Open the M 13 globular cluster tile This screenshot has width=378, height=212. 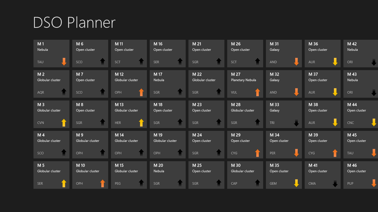tap(129, 114)
